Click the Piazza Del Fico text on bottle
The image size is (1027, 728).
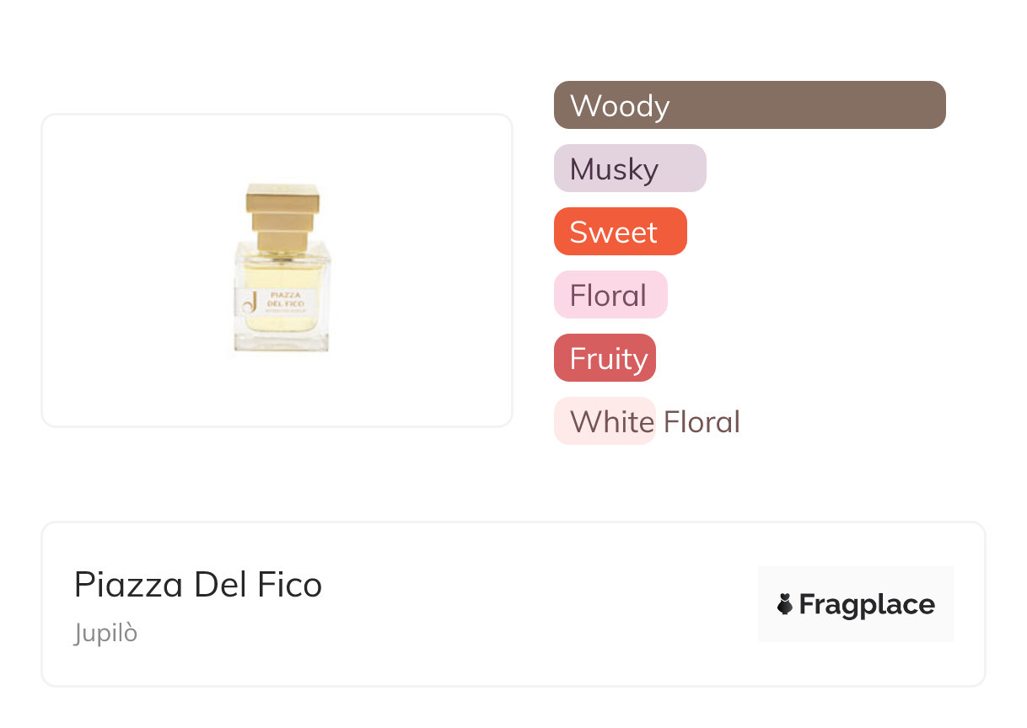click(287, 298)
